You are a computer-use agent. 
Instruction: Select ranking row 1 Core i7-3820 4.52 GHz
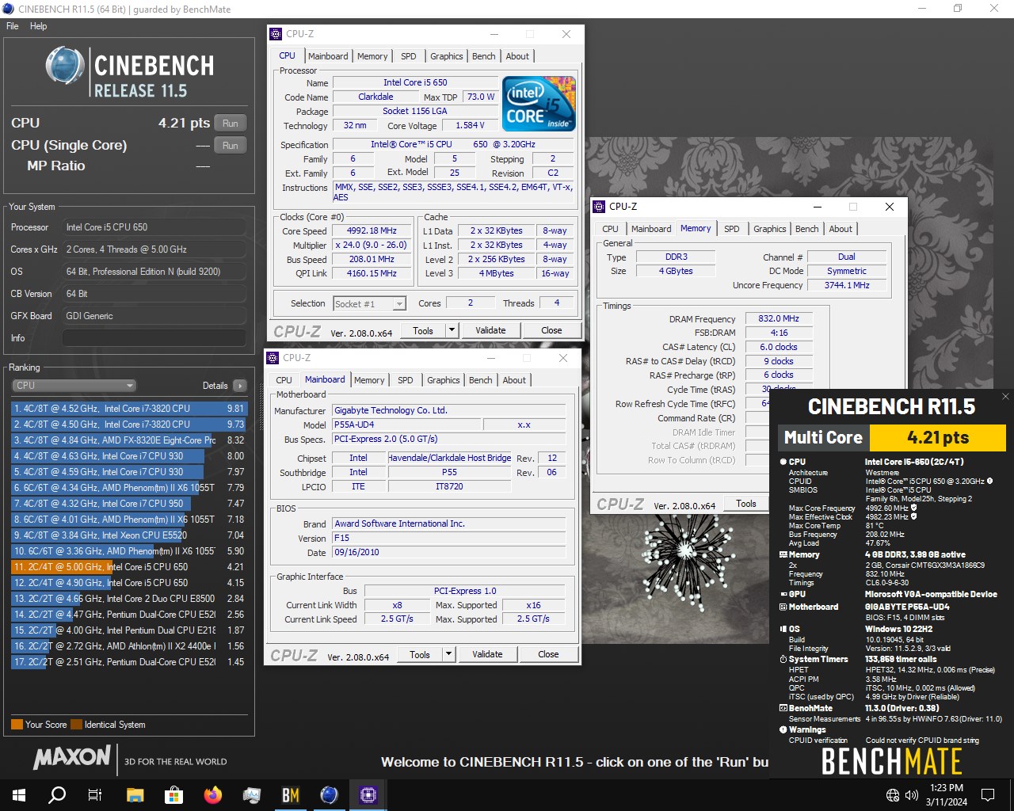(x=129, y=409)
